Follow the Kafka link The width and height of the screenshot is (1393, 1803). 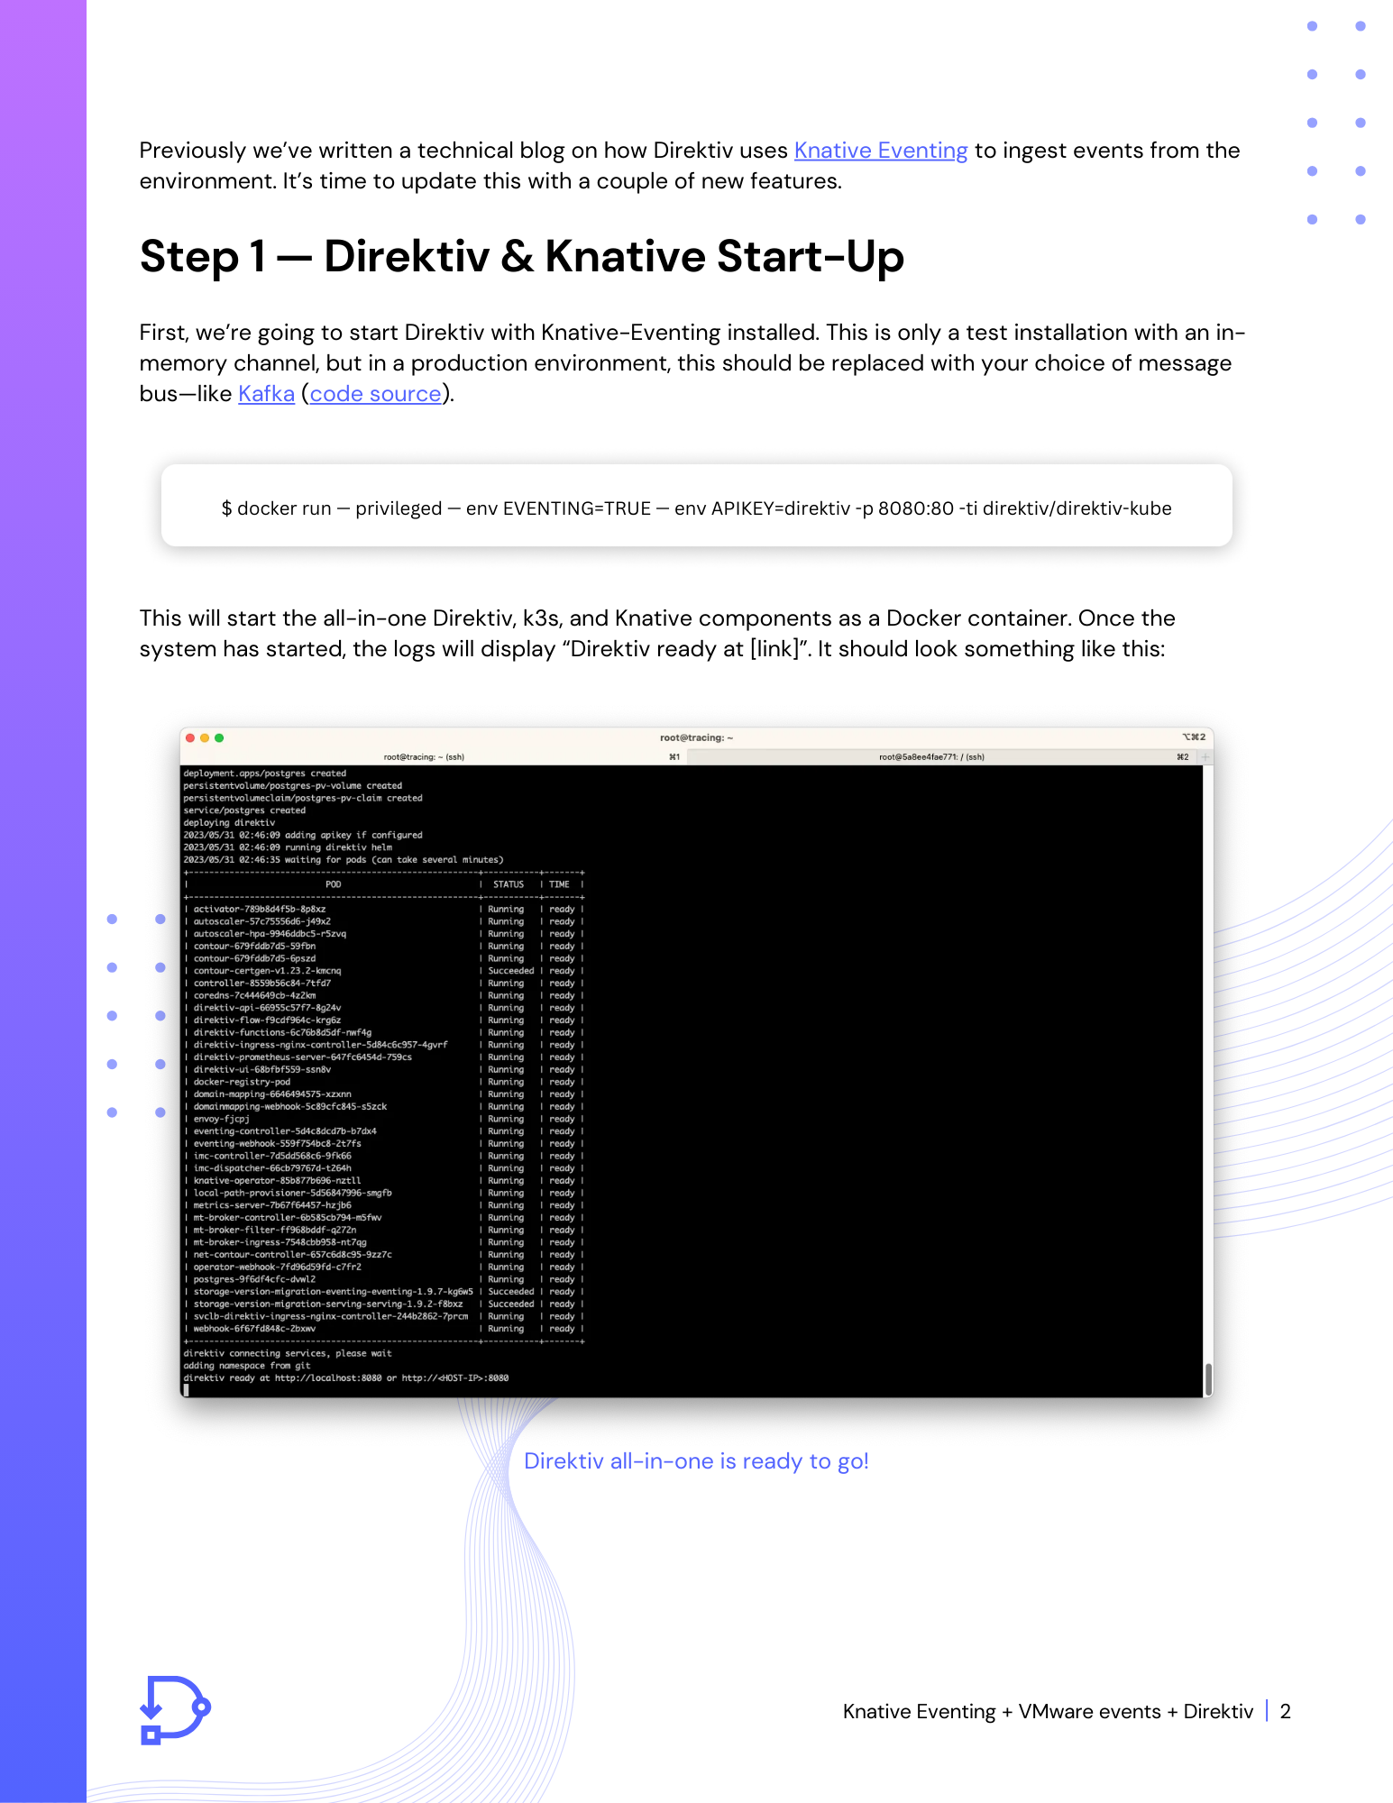[x=266, y=394]
